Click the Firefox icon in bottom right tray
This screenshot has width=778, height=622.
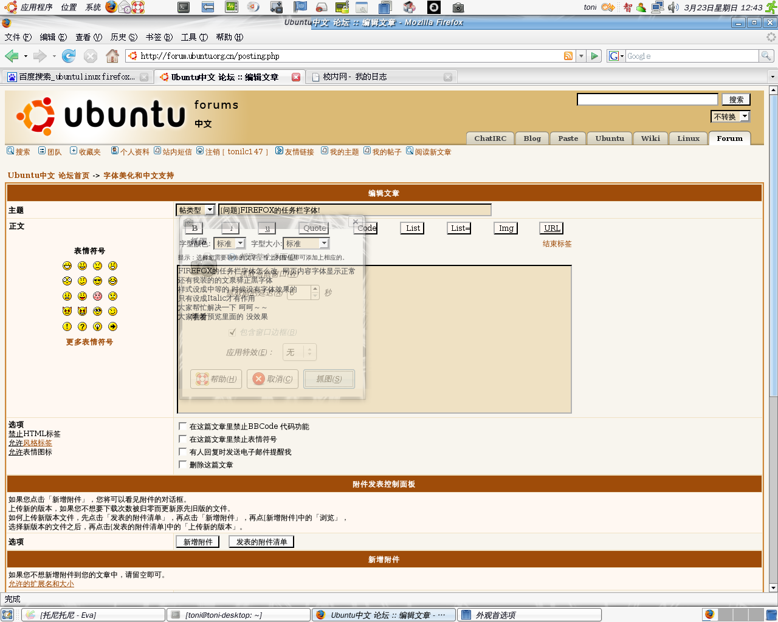pyautogui.click(x=709, y=615)
